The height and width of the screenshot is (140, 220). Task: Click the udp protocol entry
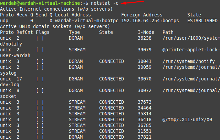point(4,21)
